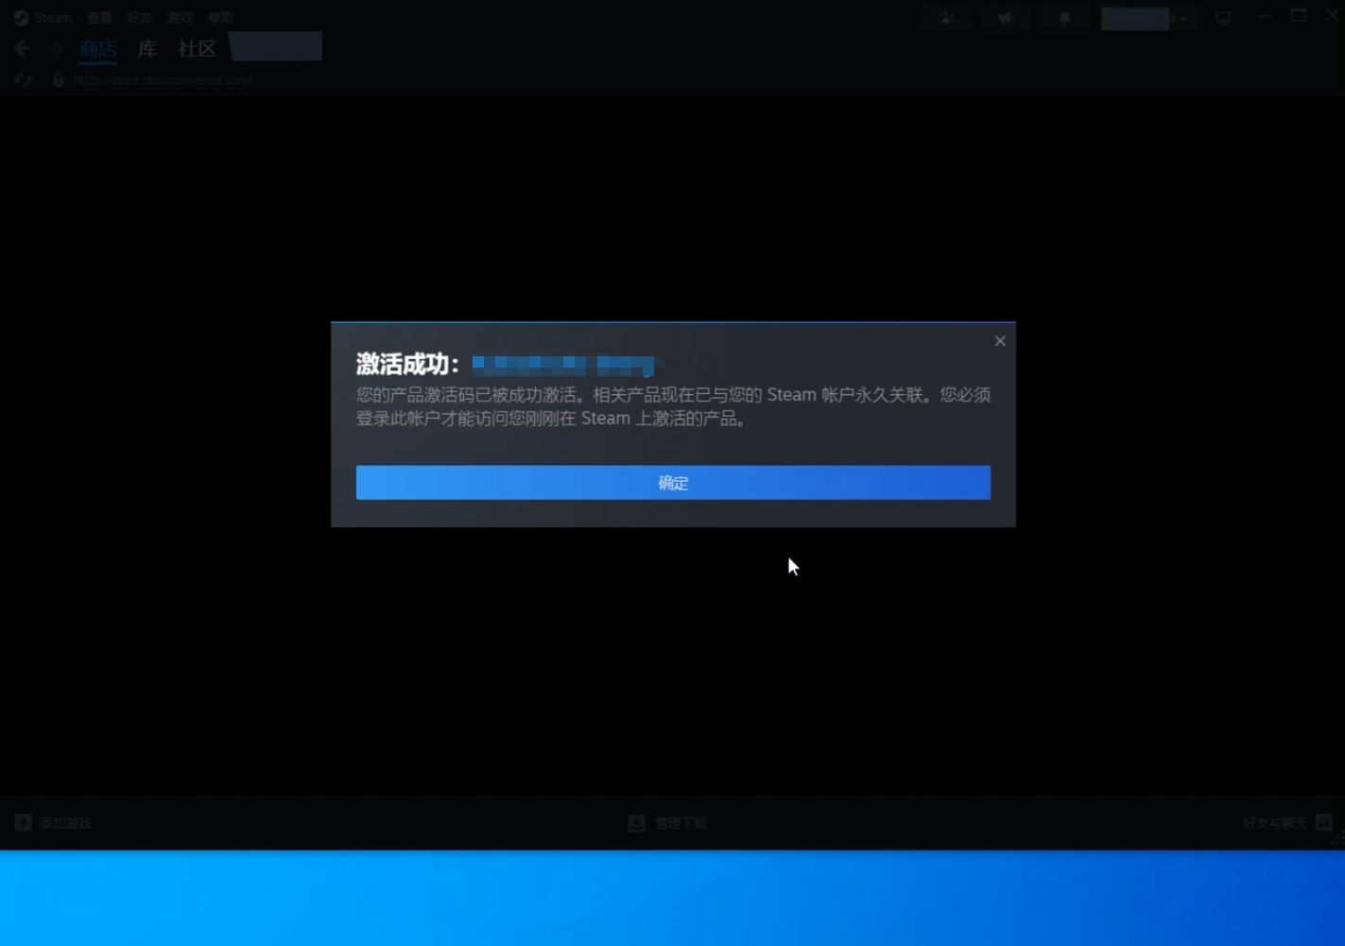Reload the store page
The width and height of the screenshot is (1345, 946).
[x=24, y=80]
